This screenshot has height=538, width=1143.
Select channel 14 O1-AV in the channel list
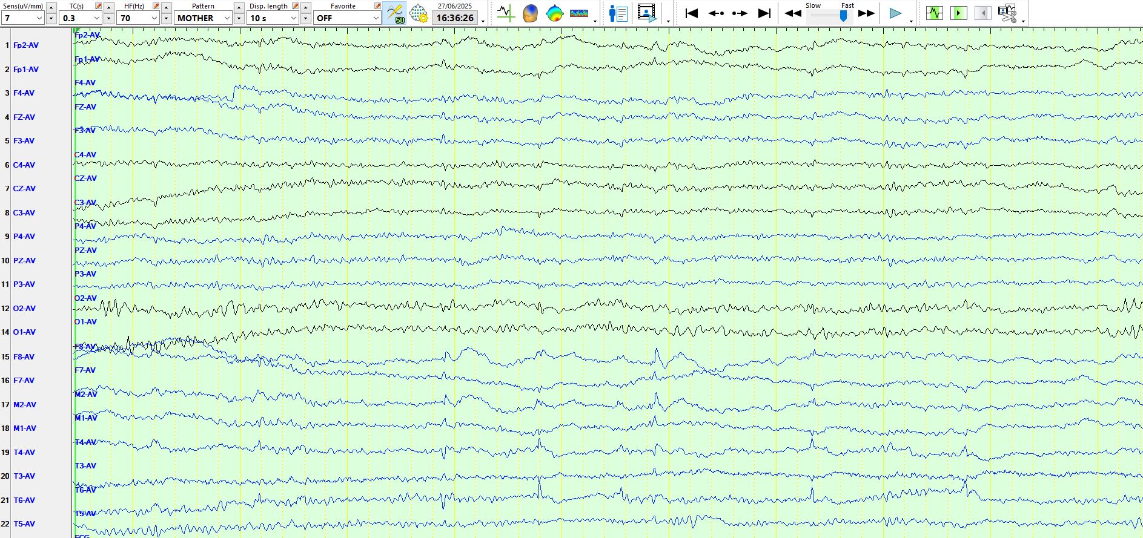coord(24,332)
